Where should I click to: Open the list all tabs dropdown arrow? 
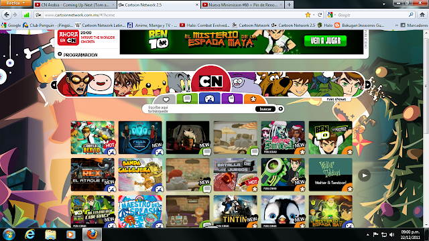tap(383, 5)
